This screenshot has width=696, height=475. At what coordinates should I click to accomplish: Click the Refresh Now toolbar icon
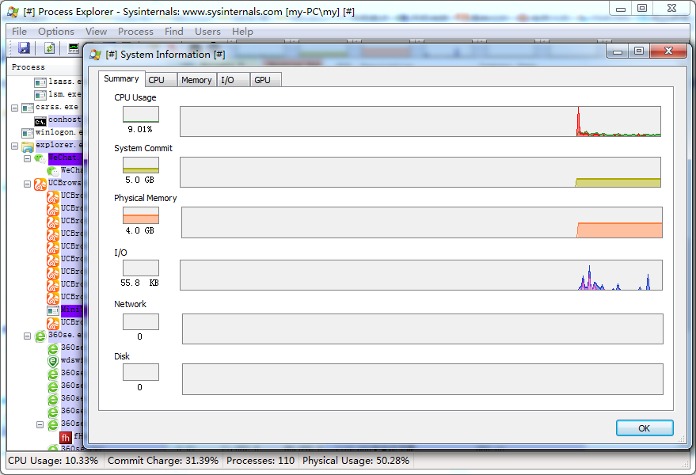click(49, 48)
